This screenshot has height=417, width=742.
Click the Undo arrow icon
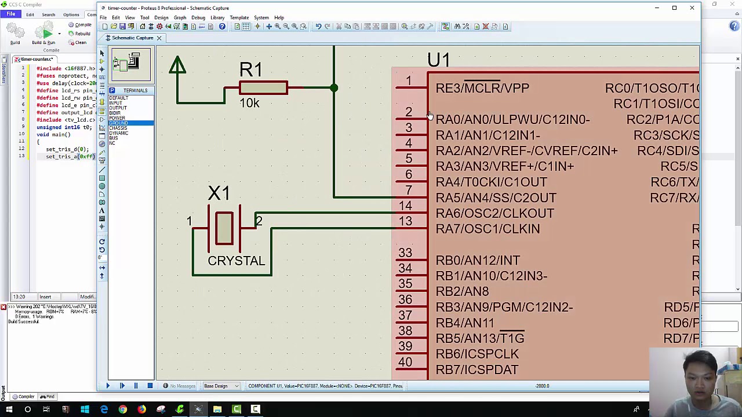[318, 27]
